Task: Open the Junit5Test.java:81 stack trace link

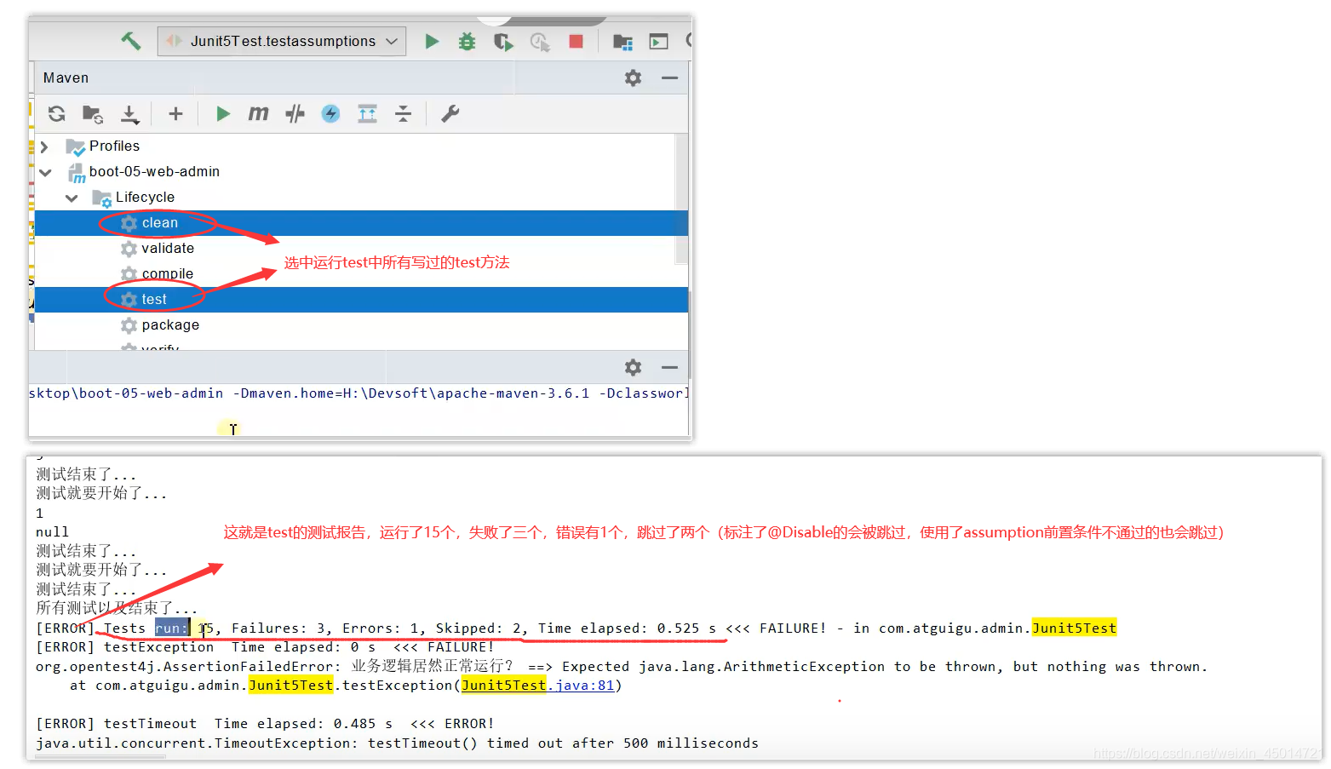Action: point(537,686)
